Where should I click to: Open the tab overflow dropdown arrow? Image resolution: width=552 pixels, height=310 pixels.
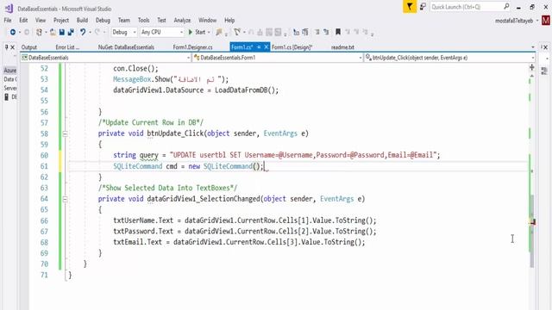click(x=533, y=47)
